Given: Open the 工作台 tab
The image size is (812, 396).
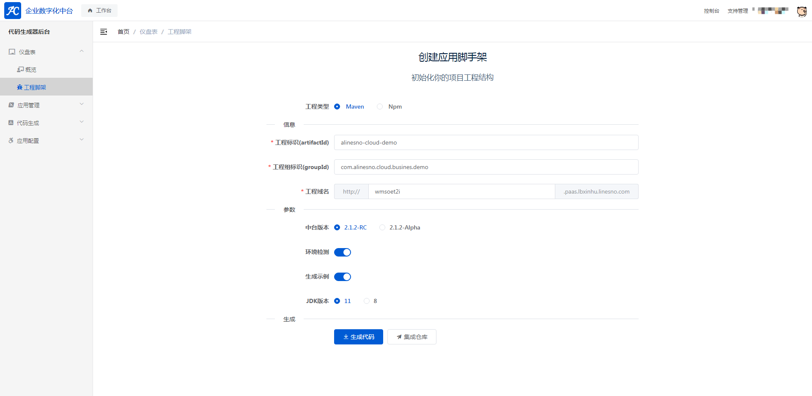Looking at the screenshot, I should coord(99,11).
